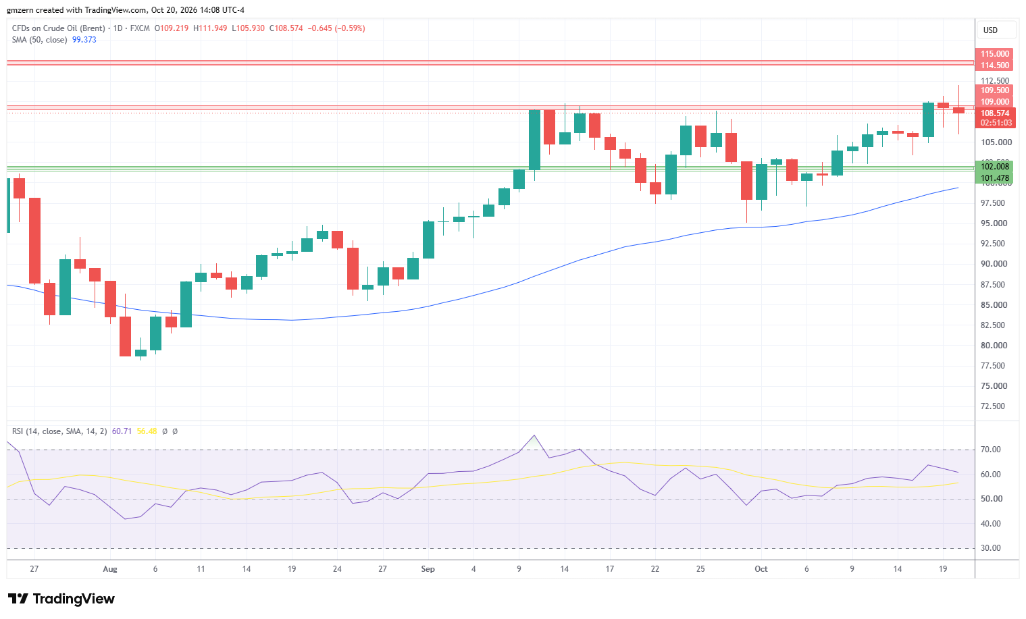Viewport: 1026px width, 619px height.
Task: Click the RSI 30.00 scale label
Action: coord(991,548)
